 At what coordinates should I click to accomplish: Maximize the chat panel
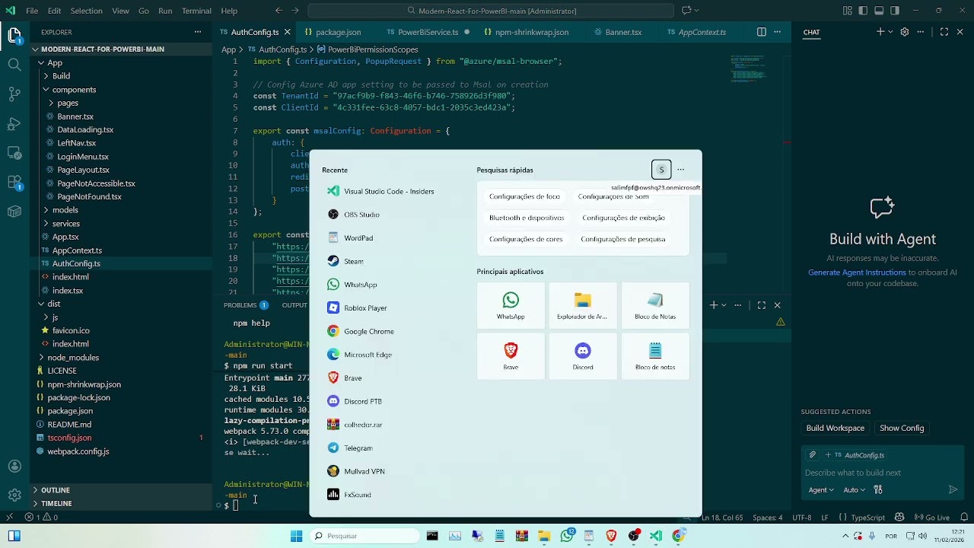pos(944,32)
